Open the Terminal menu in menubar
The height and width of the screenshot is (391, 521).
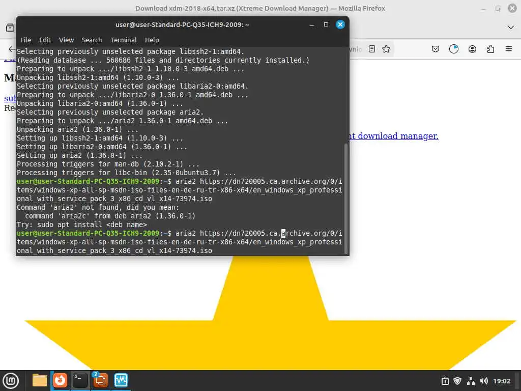click(123, 40)
